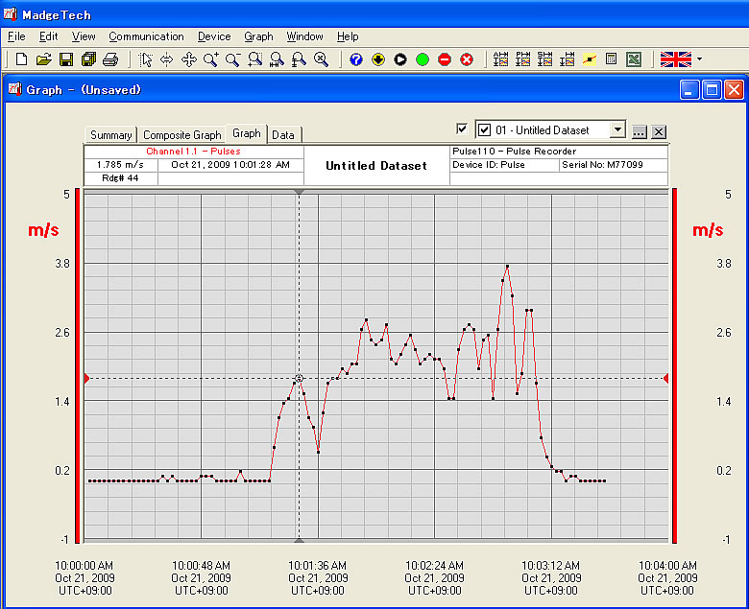Open the Communication menu
The height and width of the screenshot is (609, 749).
coord(146,36)
